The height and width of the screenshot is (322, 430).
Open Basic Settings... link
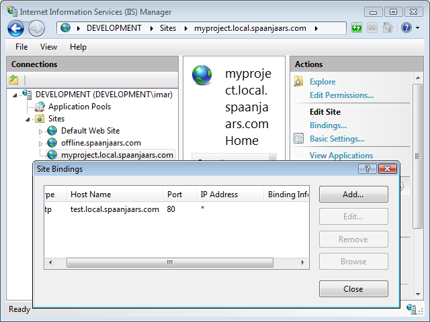[x=337, y=139]
